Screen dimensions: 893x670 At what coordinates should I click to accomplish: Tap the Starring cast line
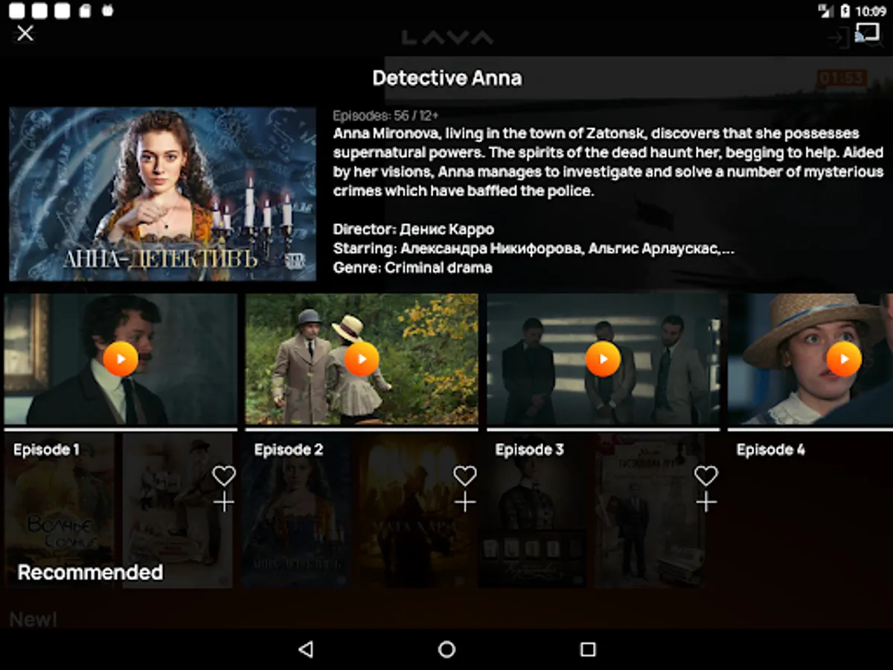534,249
